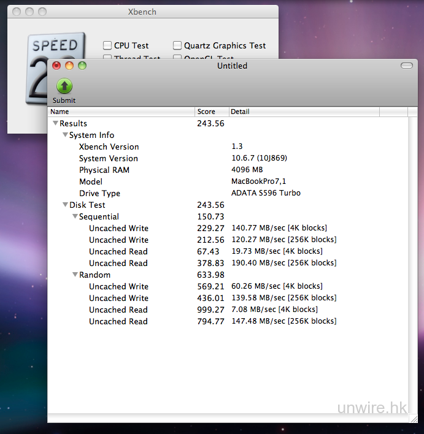Collapse the Results disclosure triangle

pyautogui.click(x=55, y=123)
